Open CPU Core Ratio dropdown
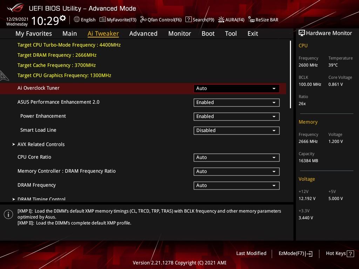359x269 pixels. click(x=237, y=157)
